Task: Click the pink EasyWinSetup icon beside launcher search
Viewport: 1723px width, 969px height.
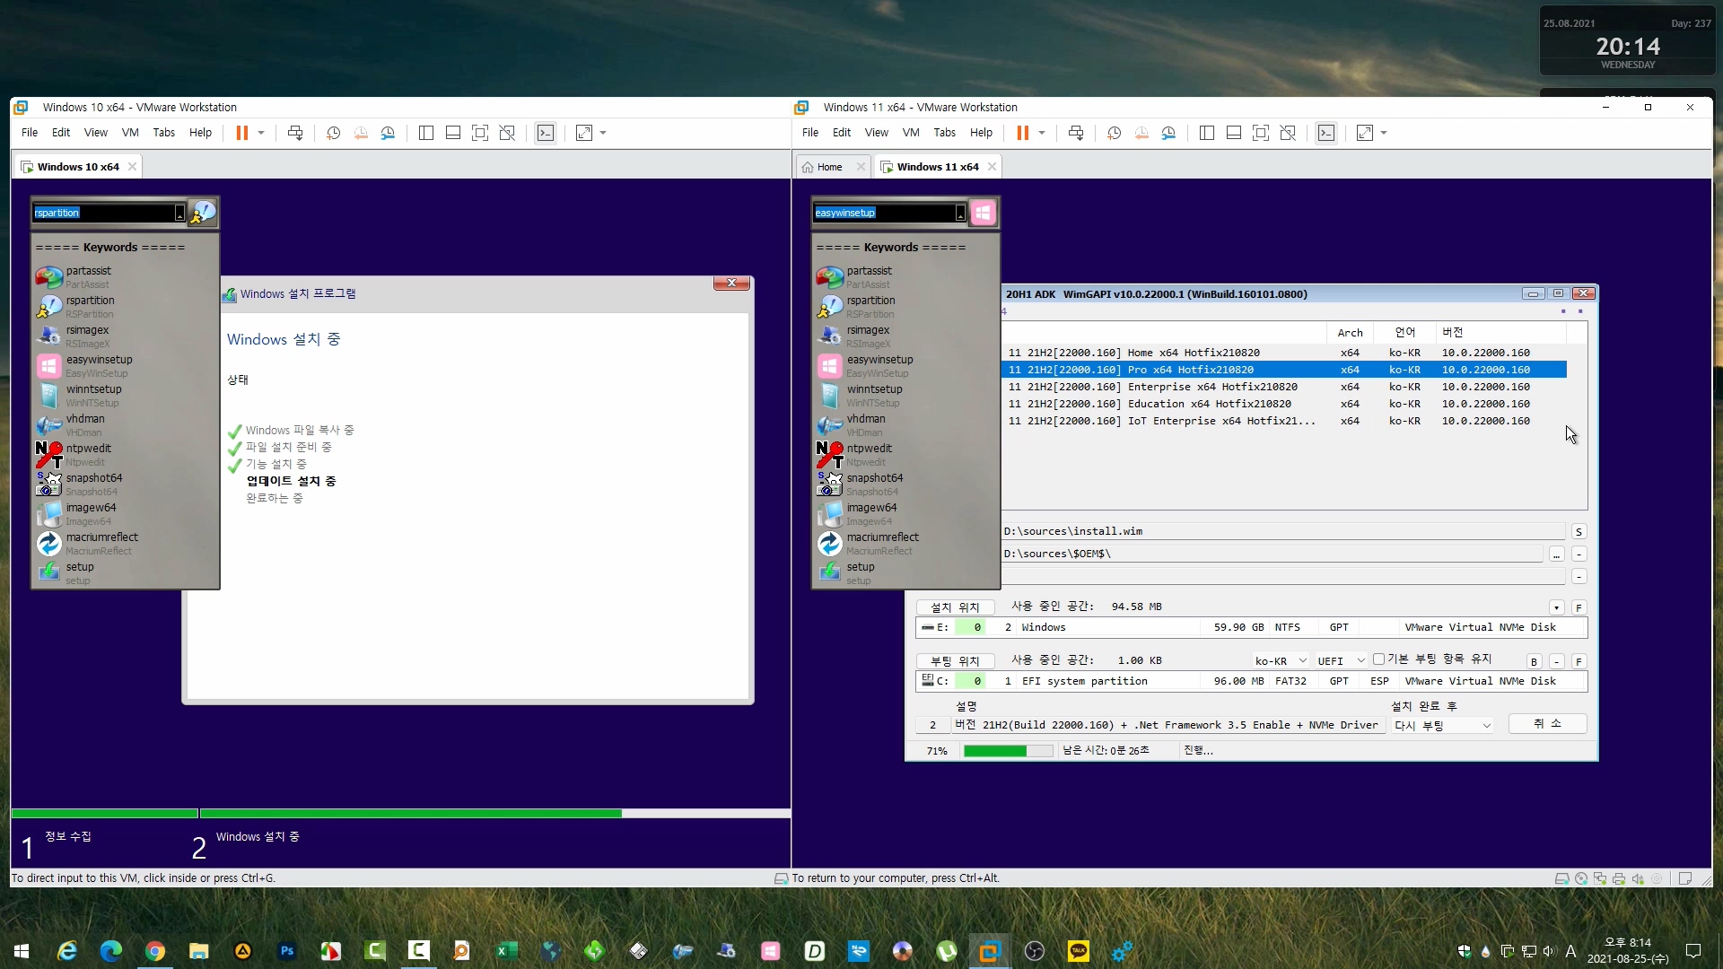Action: point(984,213)
